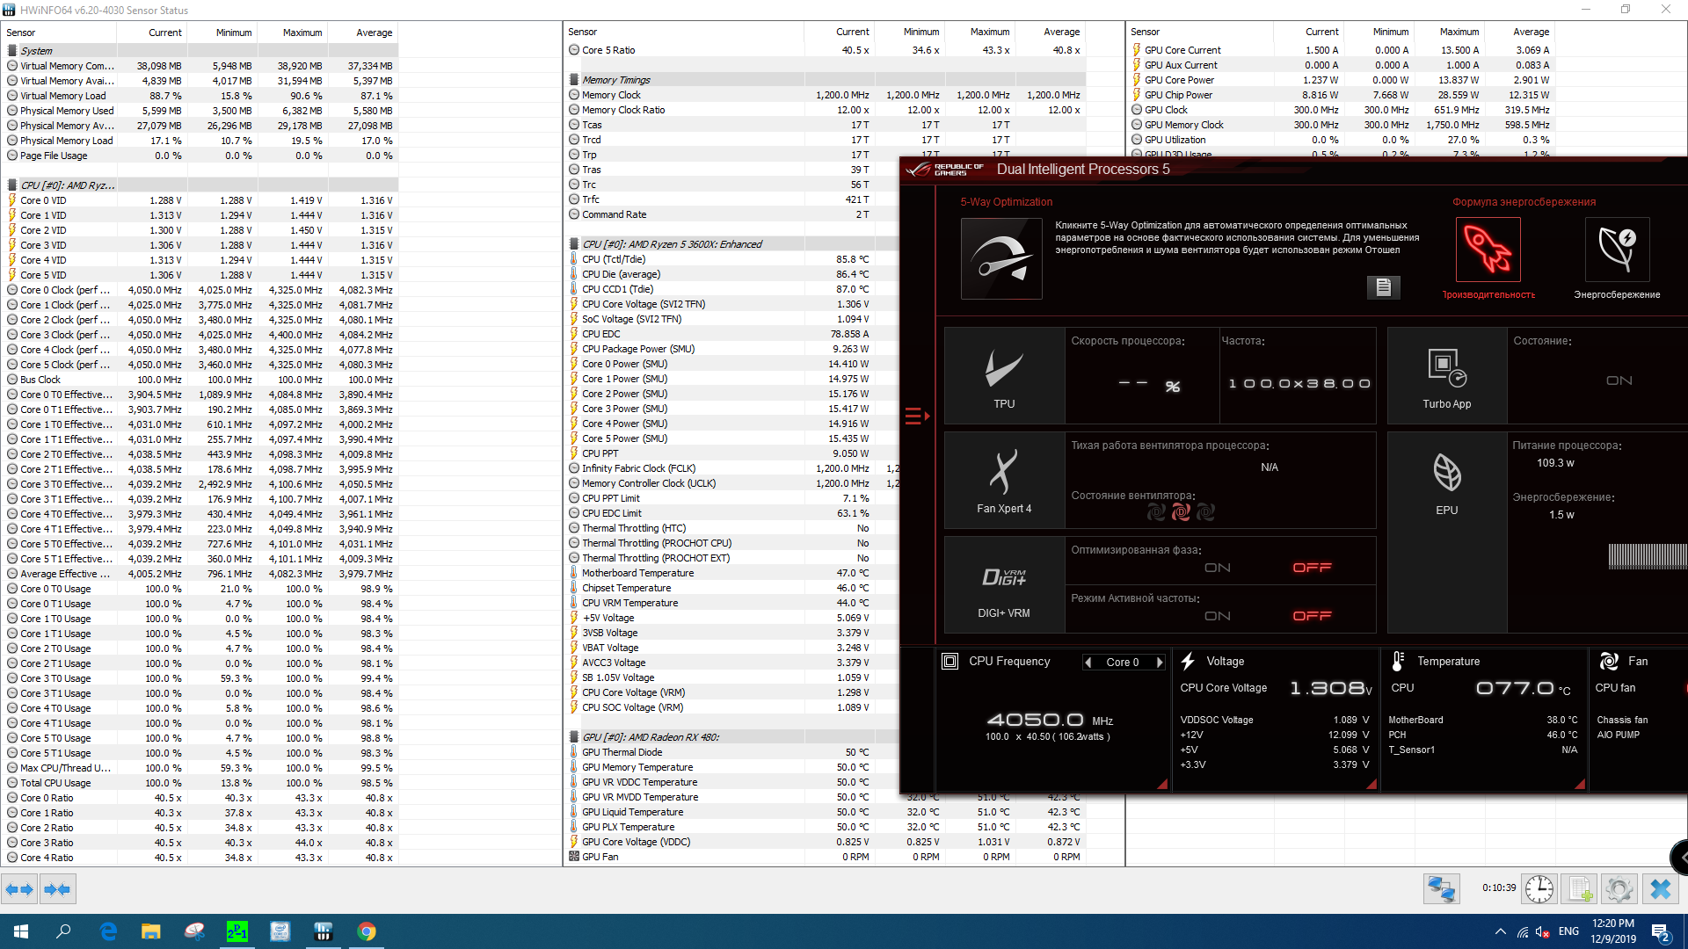
Task: Click the reset clock icon in HWiNFO
Action: tap(1539, 889)
